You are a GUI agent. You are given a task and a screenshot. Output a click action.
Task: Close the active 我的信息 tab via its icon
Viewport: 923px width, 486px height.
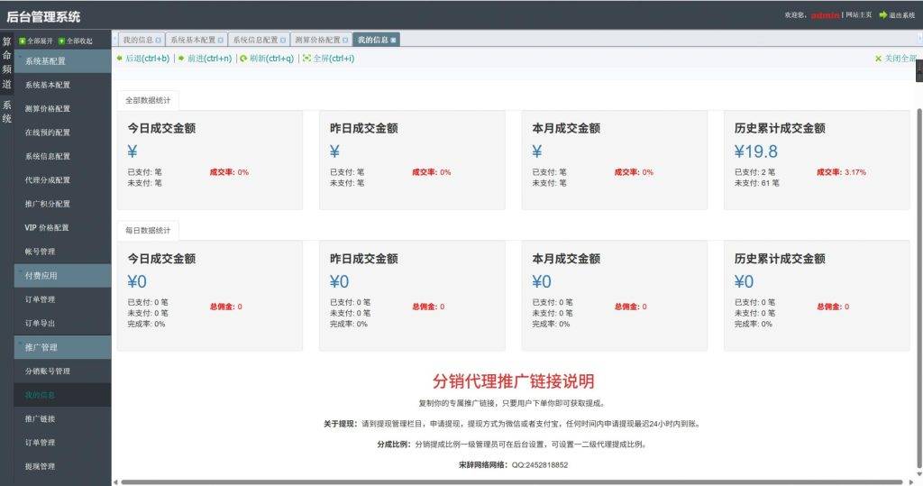point(393,40)
